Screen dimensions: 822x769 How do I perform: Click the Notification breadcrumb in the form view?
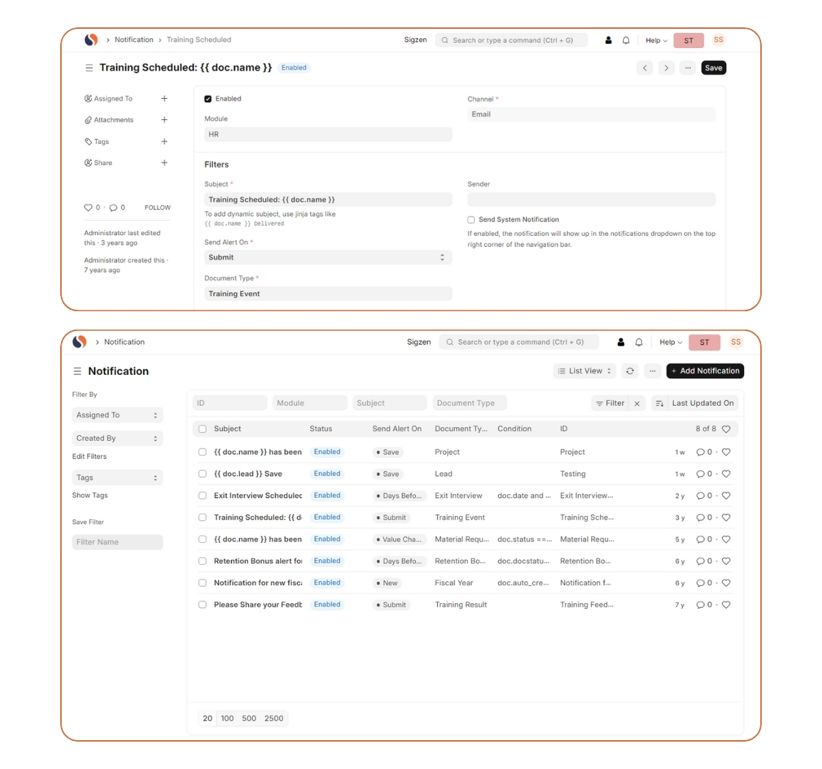pyautogui.click(x=134, y=40)
